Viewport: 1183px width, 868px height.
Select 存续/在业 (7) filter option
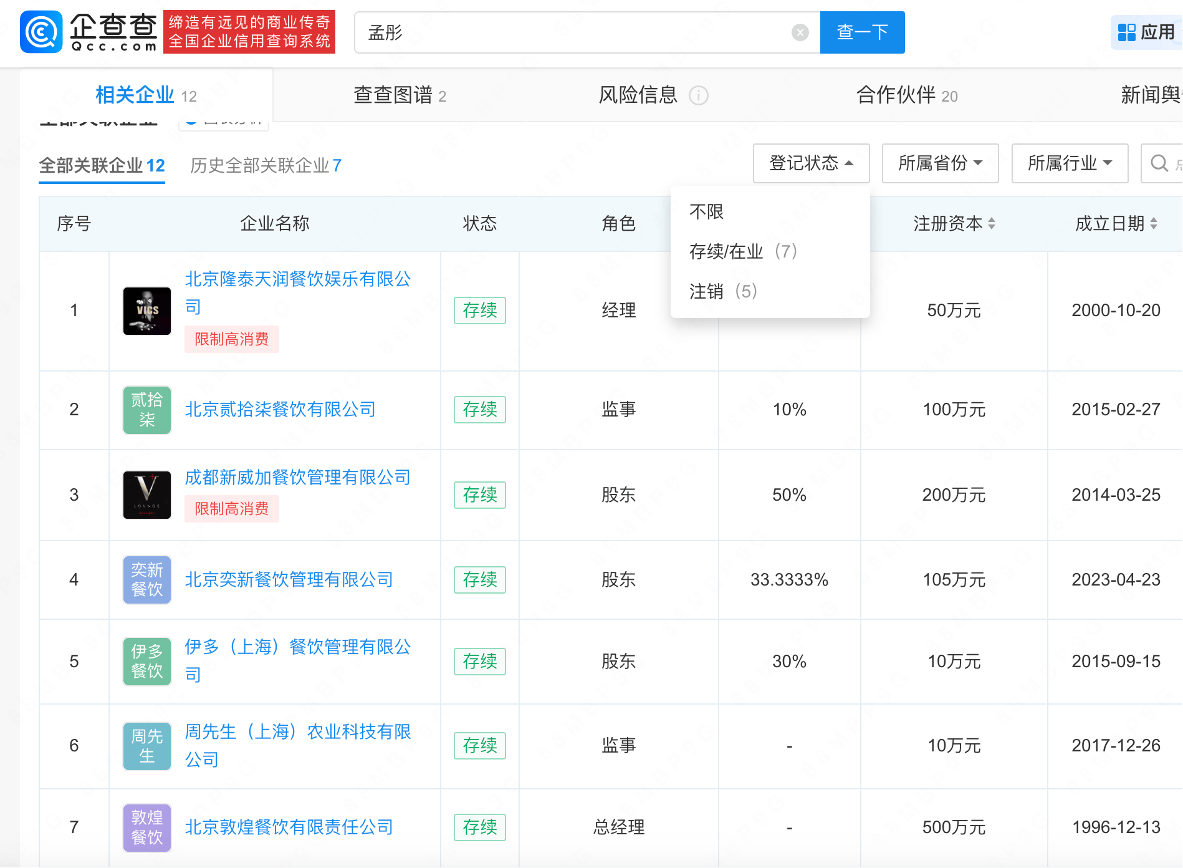(743, 251)
